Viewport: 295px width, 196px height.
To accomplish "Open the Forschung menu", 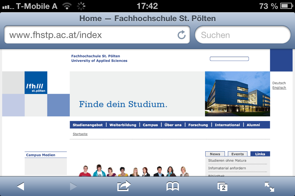I will (x=198, y=125).
